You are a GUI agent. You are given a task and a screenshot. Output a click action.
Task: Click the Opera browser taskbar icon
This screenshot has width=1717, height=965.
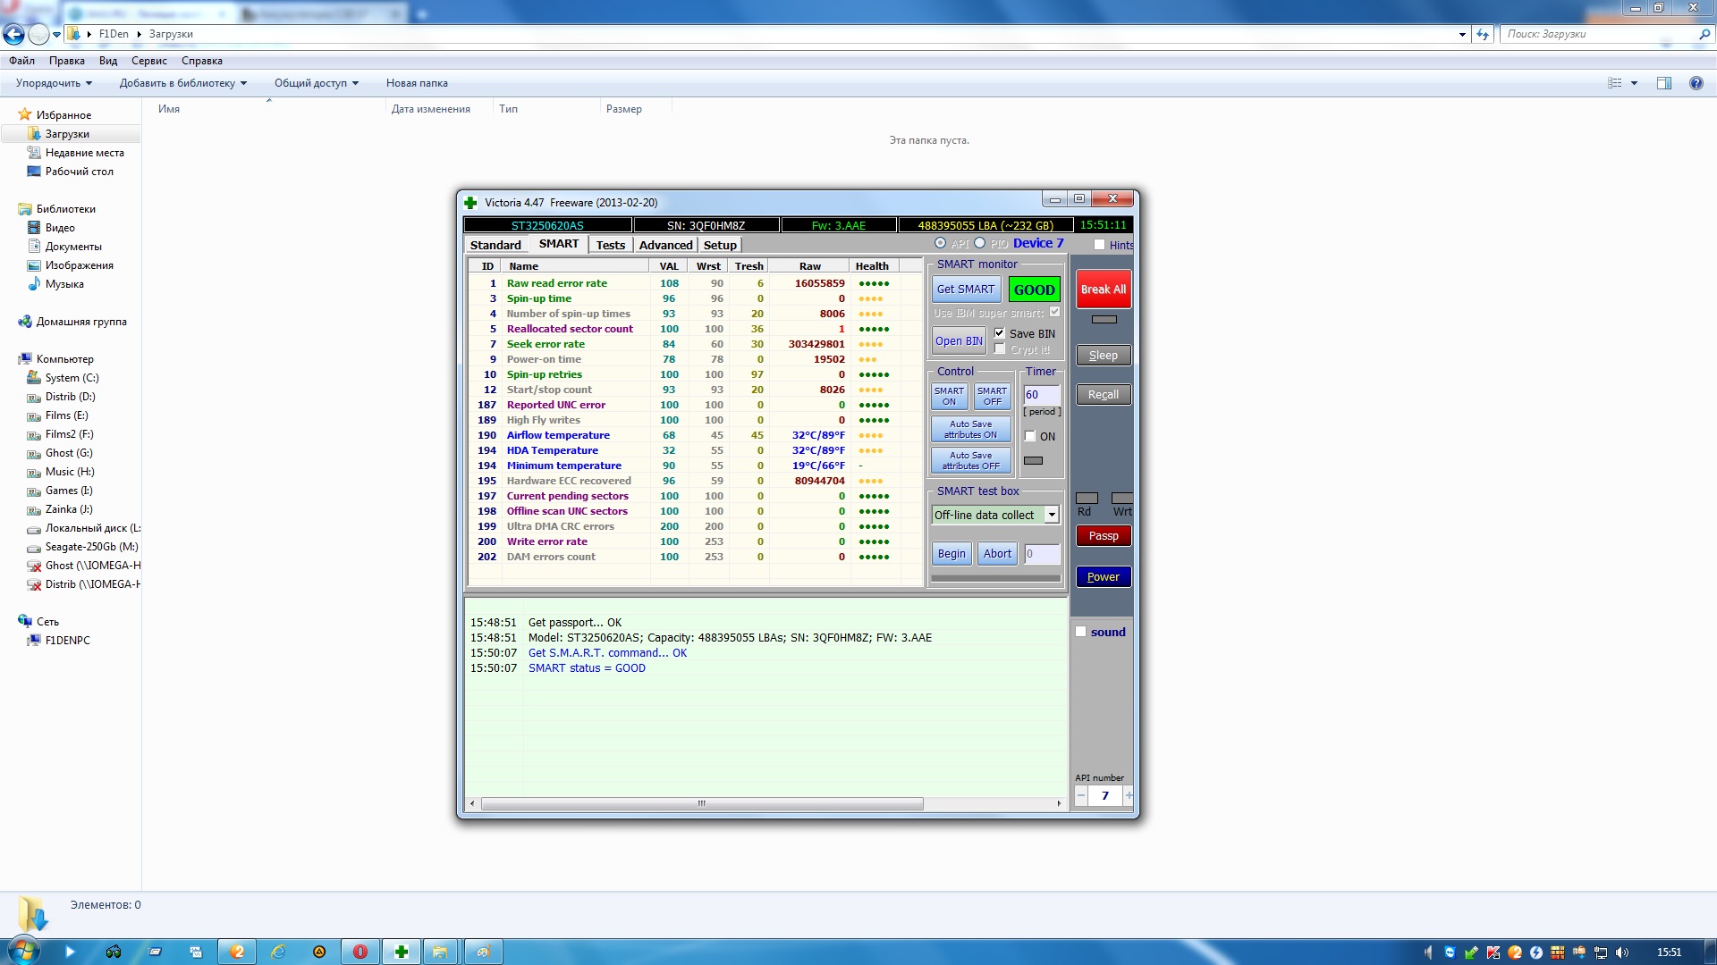click(x=360, y=952)
